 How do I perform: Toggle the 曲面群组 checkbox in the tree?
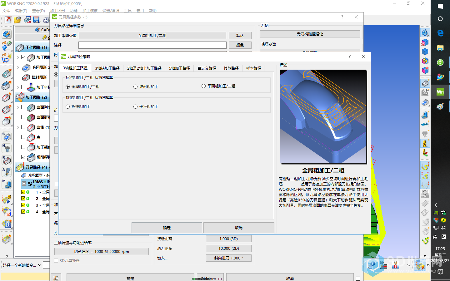[23, 117]
